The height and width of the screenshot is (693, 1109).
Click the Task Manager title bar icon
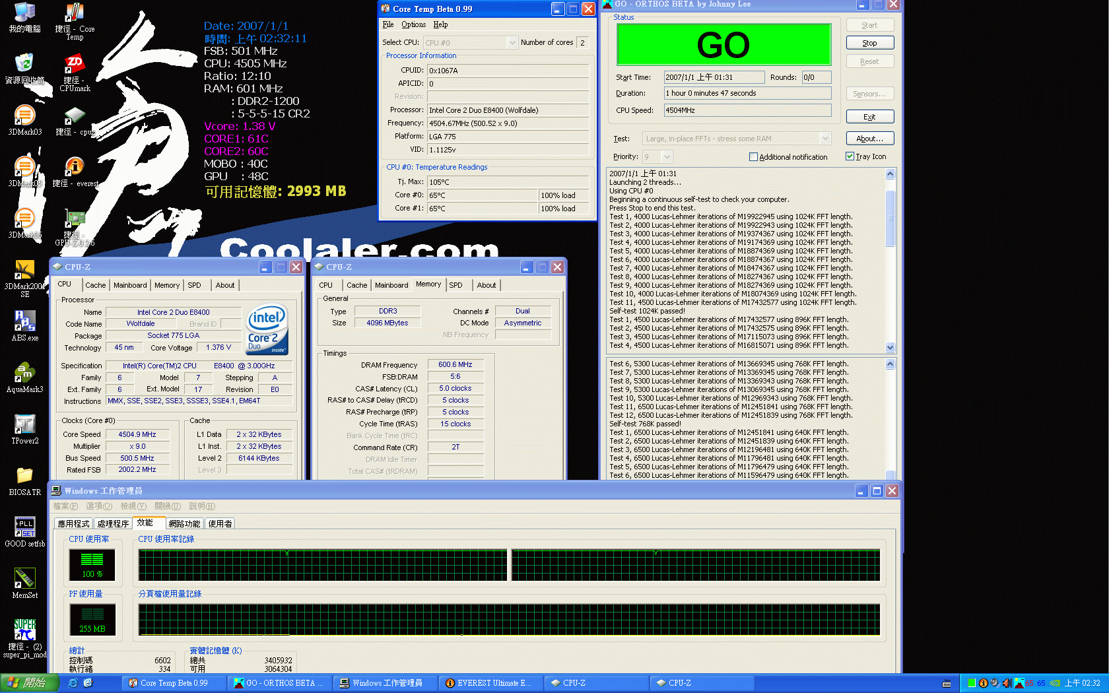(x=56, y=491)
